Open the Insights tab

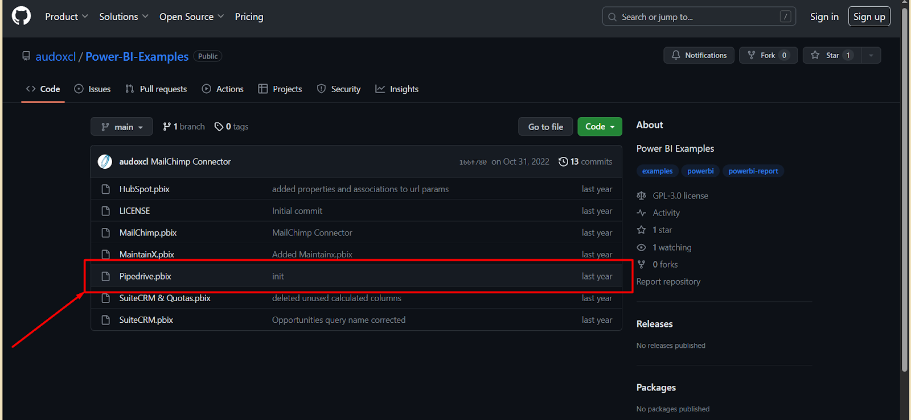(397, 89)
